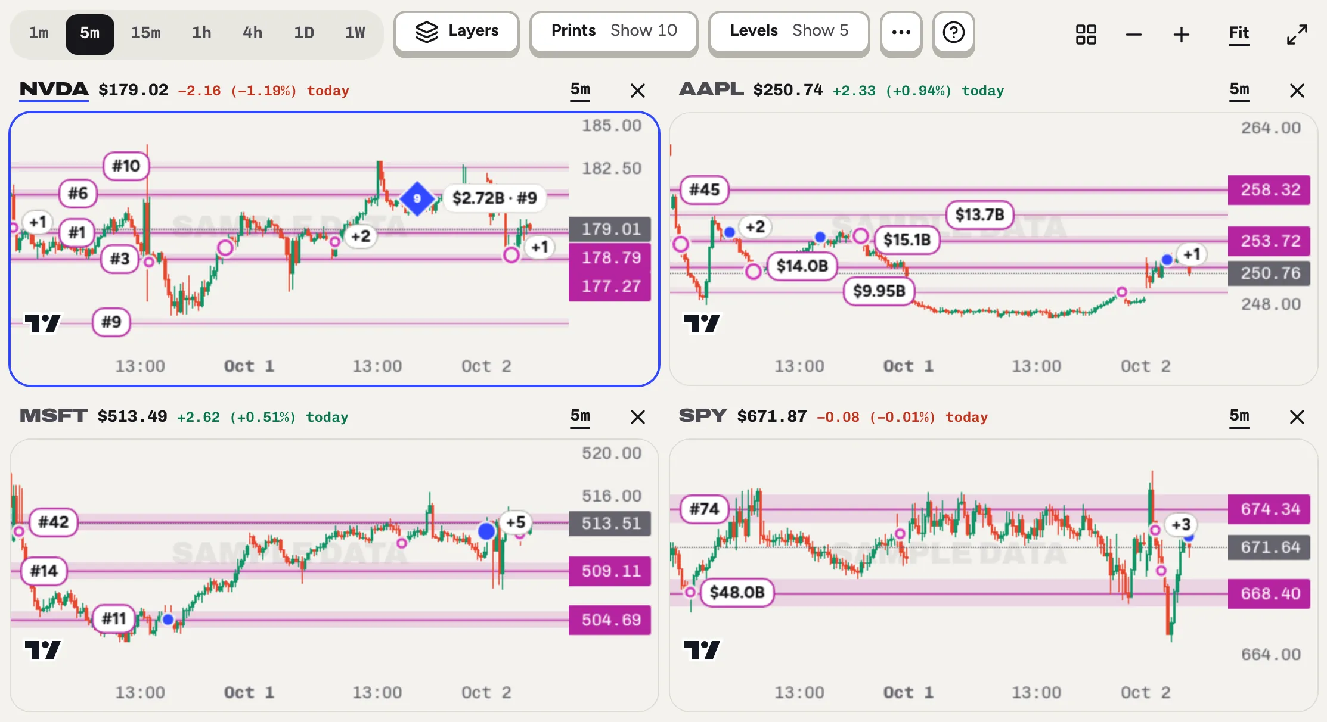This screenshot has width=1327, height=722.
Task: Select the $9.95B print label
Action: [879, 291]
